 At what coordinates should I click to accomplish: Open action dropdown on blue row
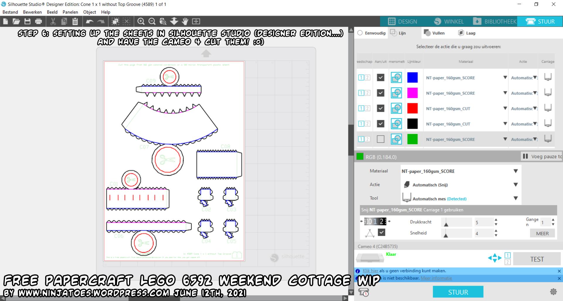point(535,78)
